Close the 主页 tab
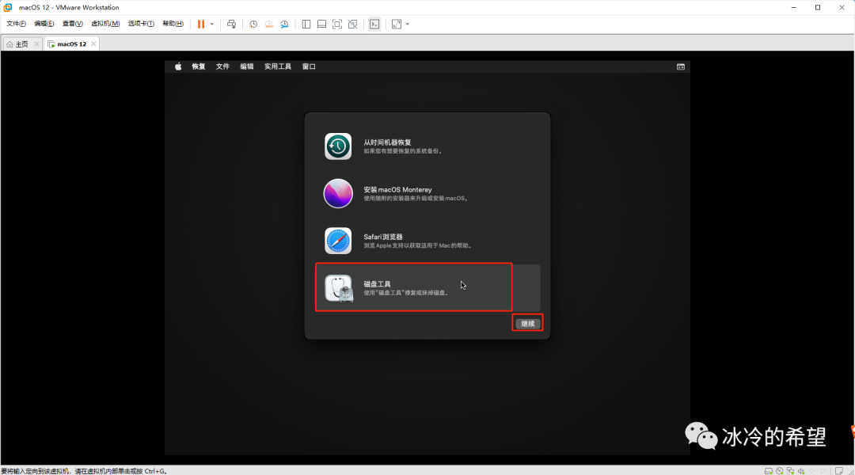Viewport: 855px width, 475px height. coord(36,44)
